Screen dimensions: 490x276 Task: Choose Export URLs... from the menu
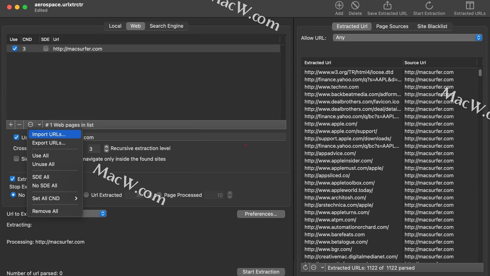click(x=55, y=143)
